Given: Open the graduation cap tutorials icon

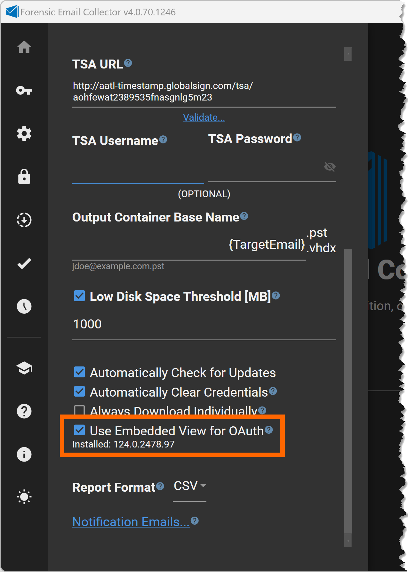Looking at the screenshot, I should point(24,368).
